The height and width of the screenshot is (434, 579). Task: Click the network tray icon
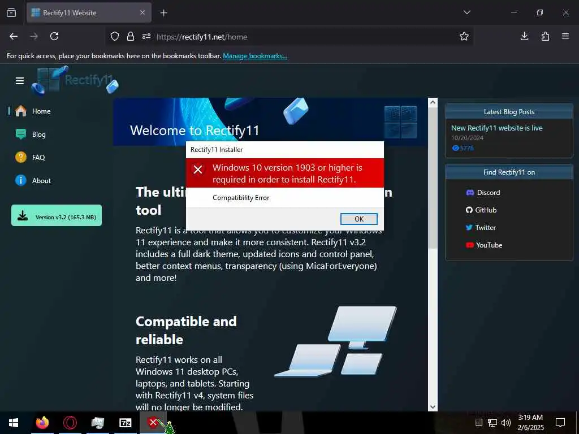click(x=492, y=423)
